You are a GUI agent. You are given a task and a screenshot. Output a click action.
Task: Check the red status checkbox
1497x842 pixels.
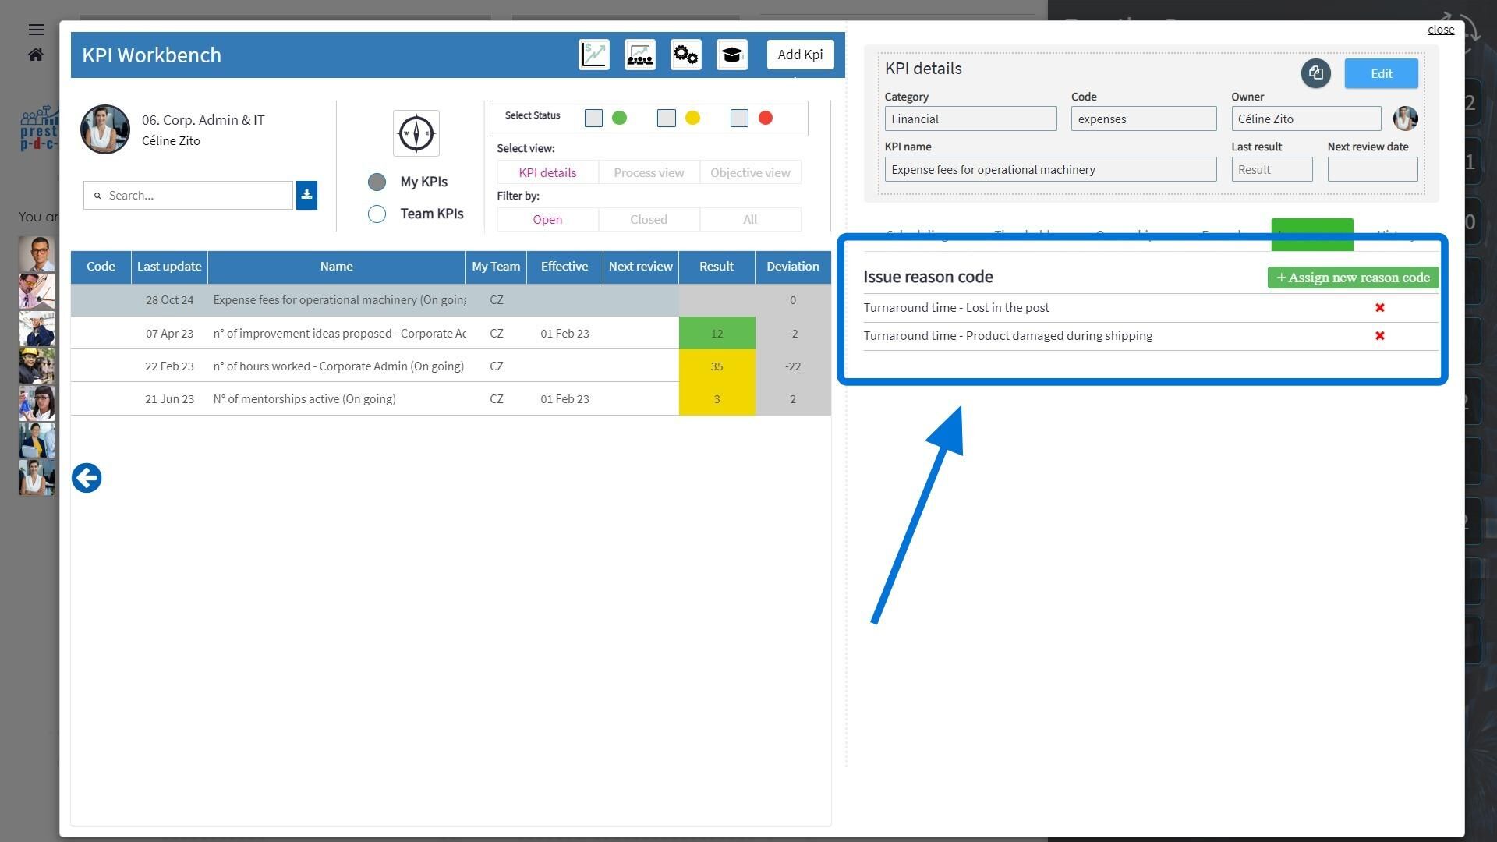tap(739, 118)
